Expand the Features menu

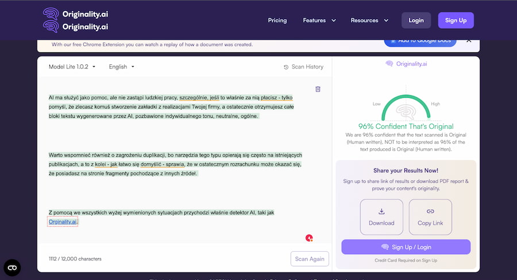(319, 21)
